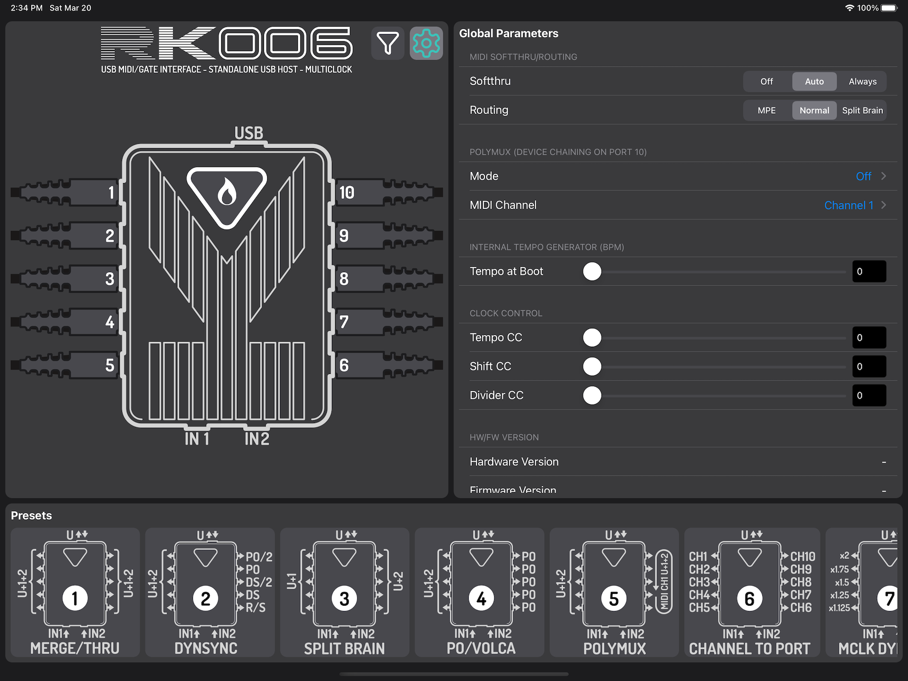Click the IN 2 input label
Image resolution: width=908 pixels, height=681 pixels.
point(257,439)
